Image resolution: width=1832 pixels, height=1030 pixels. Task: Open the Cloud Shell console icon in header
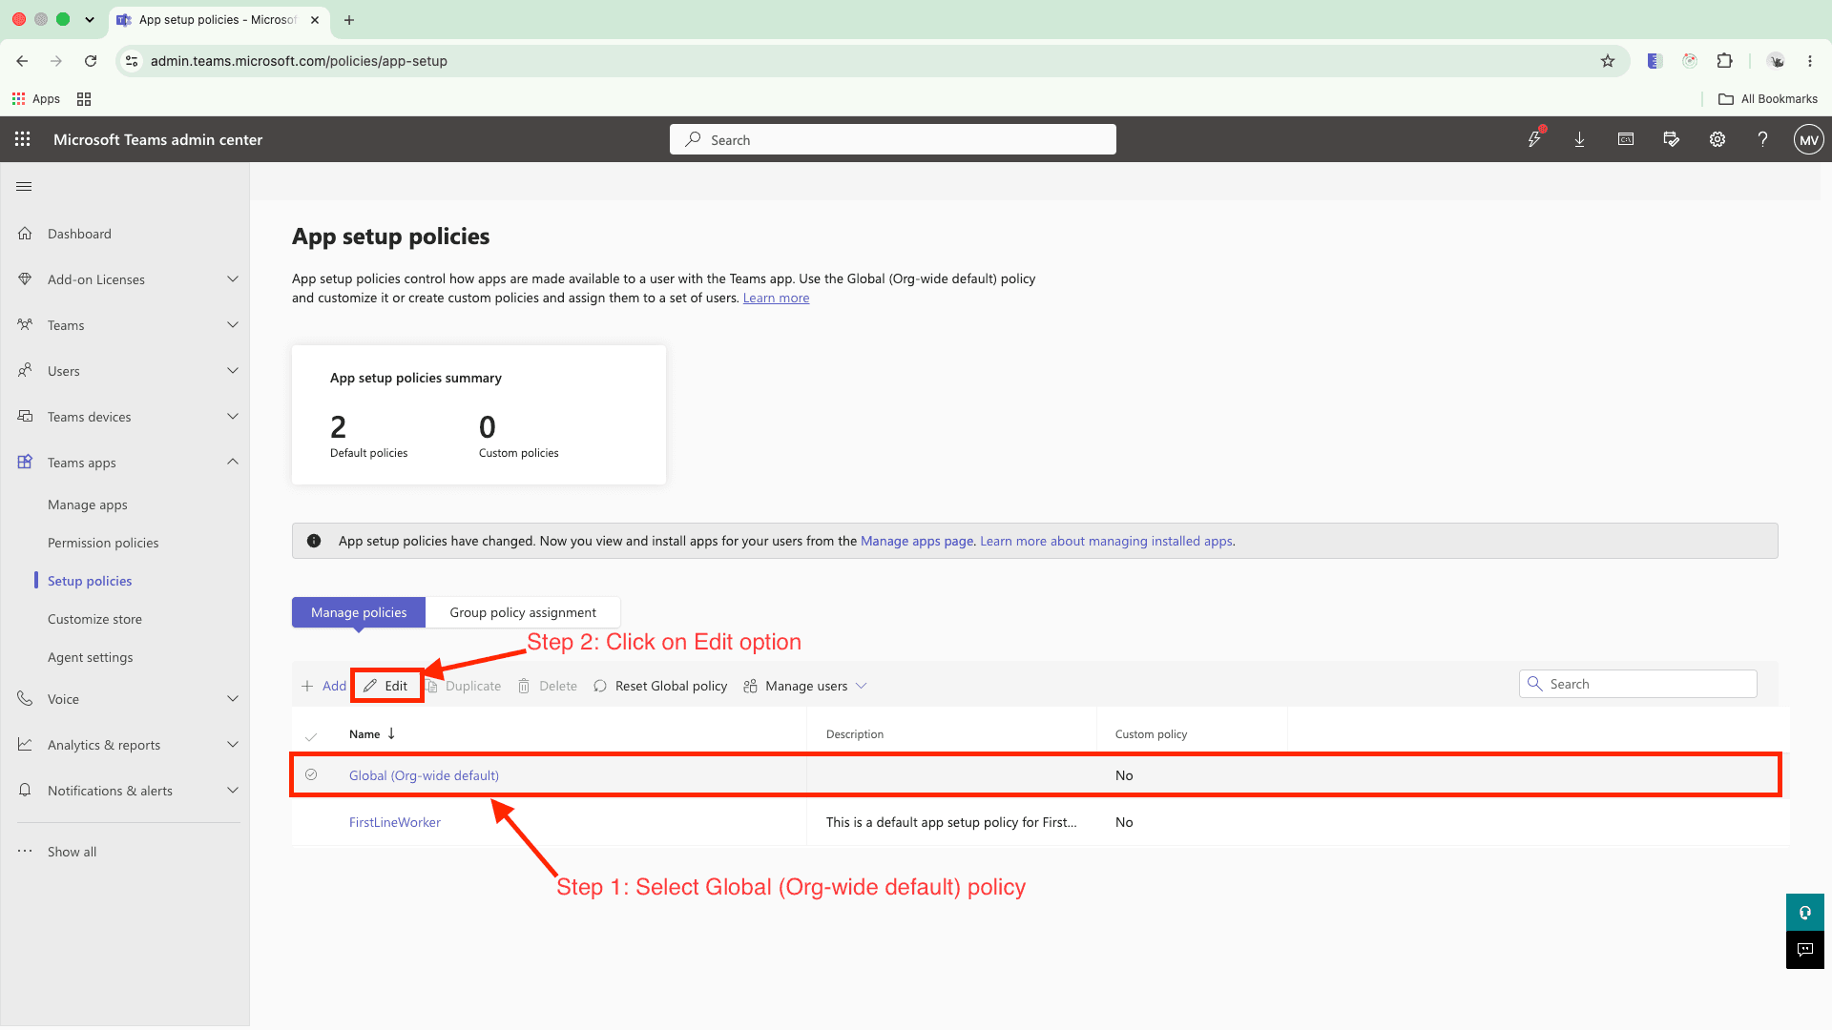1625,139
